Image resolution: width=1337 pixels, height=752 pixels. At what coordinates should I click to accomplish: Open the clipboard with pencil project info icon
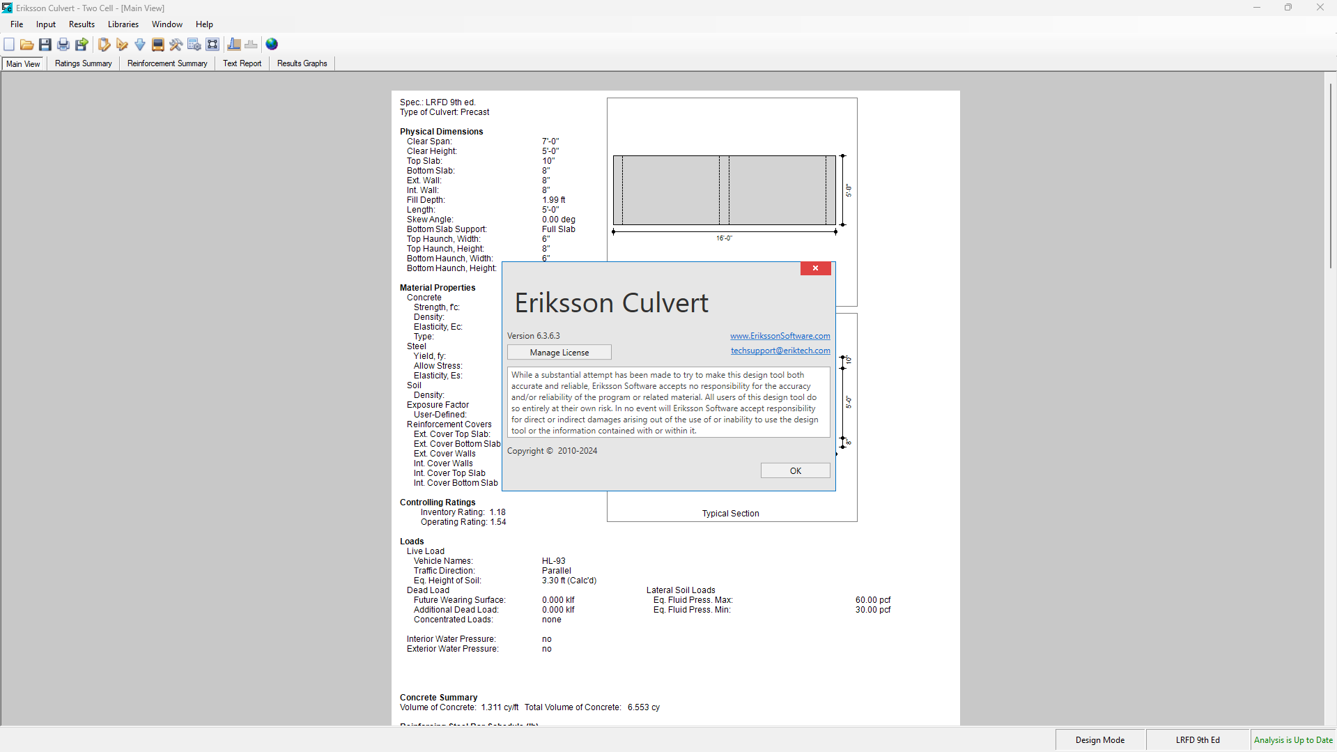coord(104,45)
